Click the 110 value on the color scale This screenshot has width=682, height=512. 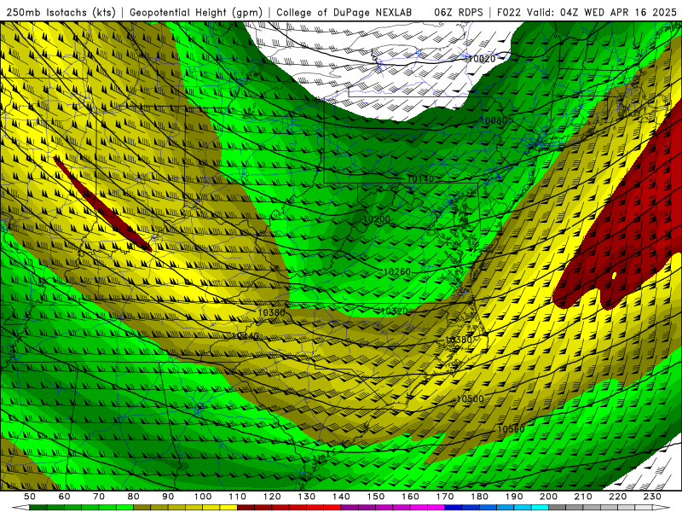[x=238, y=497]
